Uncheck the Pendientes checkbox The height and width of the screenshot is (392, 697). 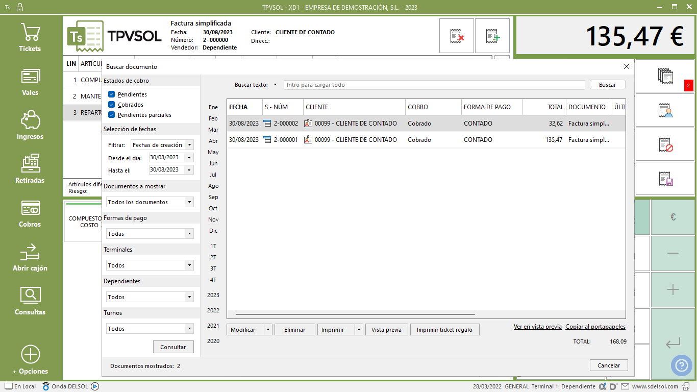pyautogui.click(x=112, y=94)
